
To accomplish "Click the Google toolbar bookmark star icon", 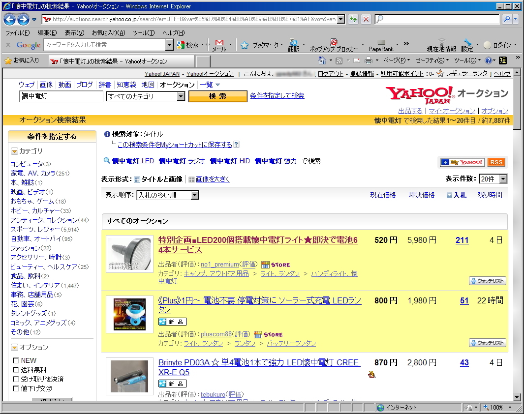I will pos(245,45).
